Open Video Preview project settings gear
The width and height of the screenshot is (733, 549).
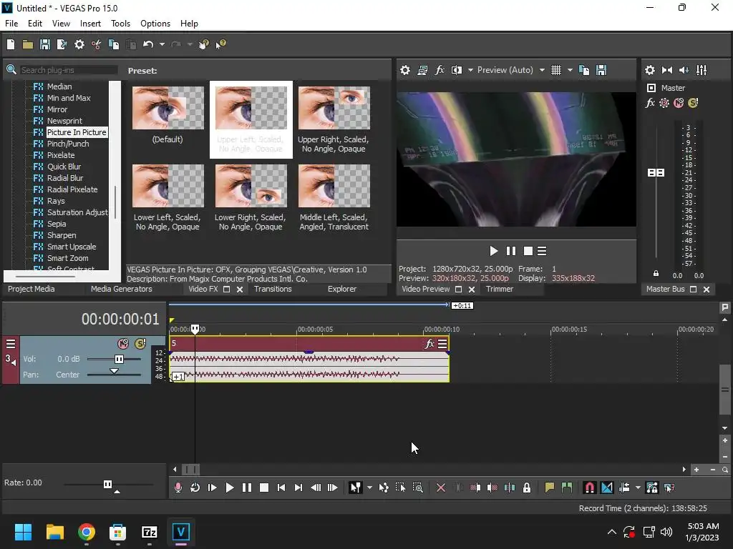405,70
